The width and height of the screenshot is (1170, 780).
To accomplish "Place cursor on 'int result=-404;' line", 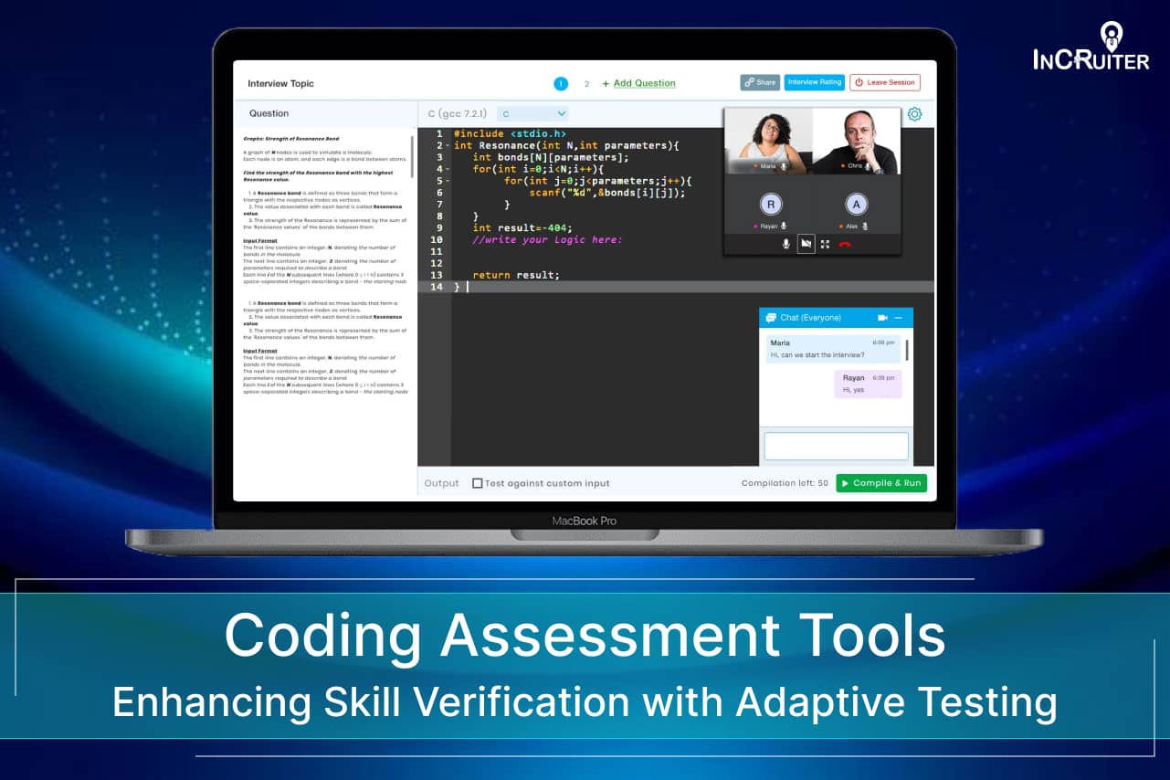I will (x=522, y=227).
